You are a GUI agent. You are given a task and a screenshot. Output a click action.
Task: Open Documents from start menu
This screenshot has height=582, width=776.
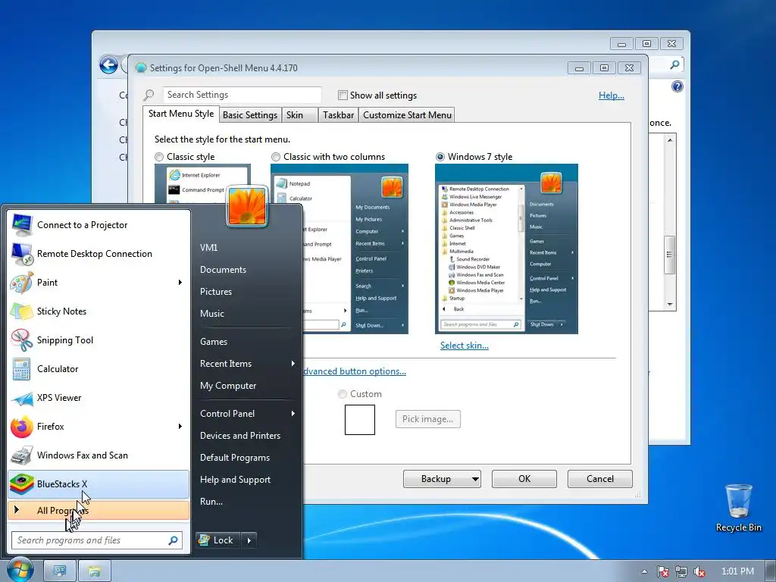[224, 270]
